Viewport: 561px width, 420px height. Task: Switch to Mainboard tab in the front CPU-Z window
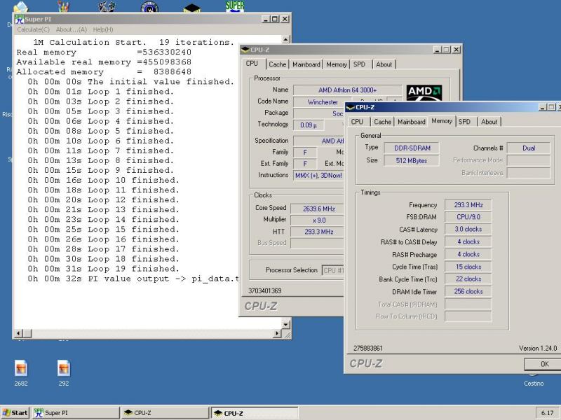(412, 122)
